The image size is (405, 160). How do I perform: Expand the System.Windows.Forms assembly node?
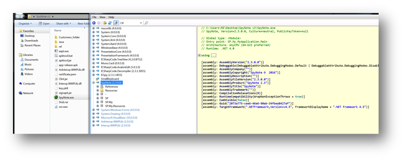click(93, 110)
